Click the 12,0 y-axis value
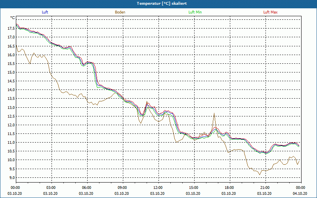This screenshot has width=317, height=198. 11,125
